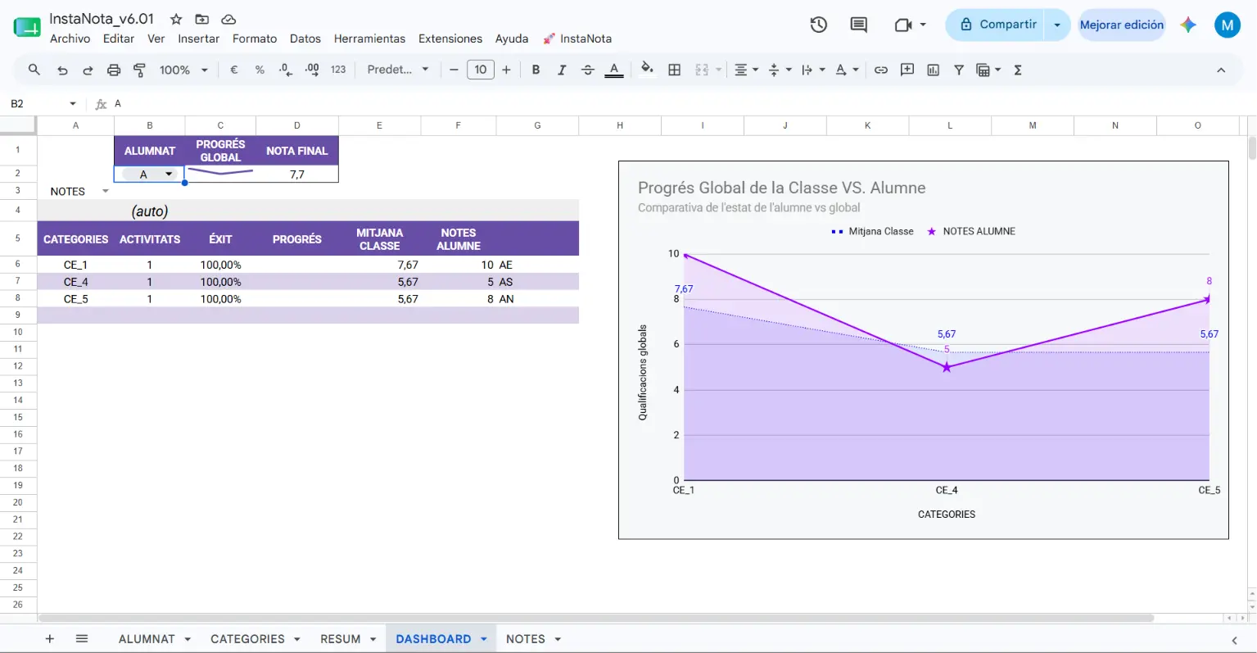The image size is (1257, 653).
Task: Click the Mejorar edición button
Action: (1122, 25)
